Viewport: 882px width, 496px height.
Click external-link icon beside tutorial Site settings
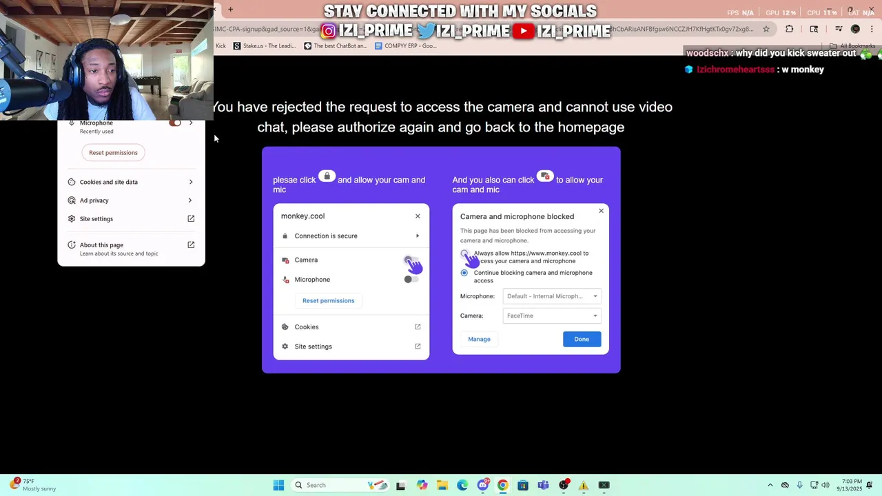(x=418, y=347)
